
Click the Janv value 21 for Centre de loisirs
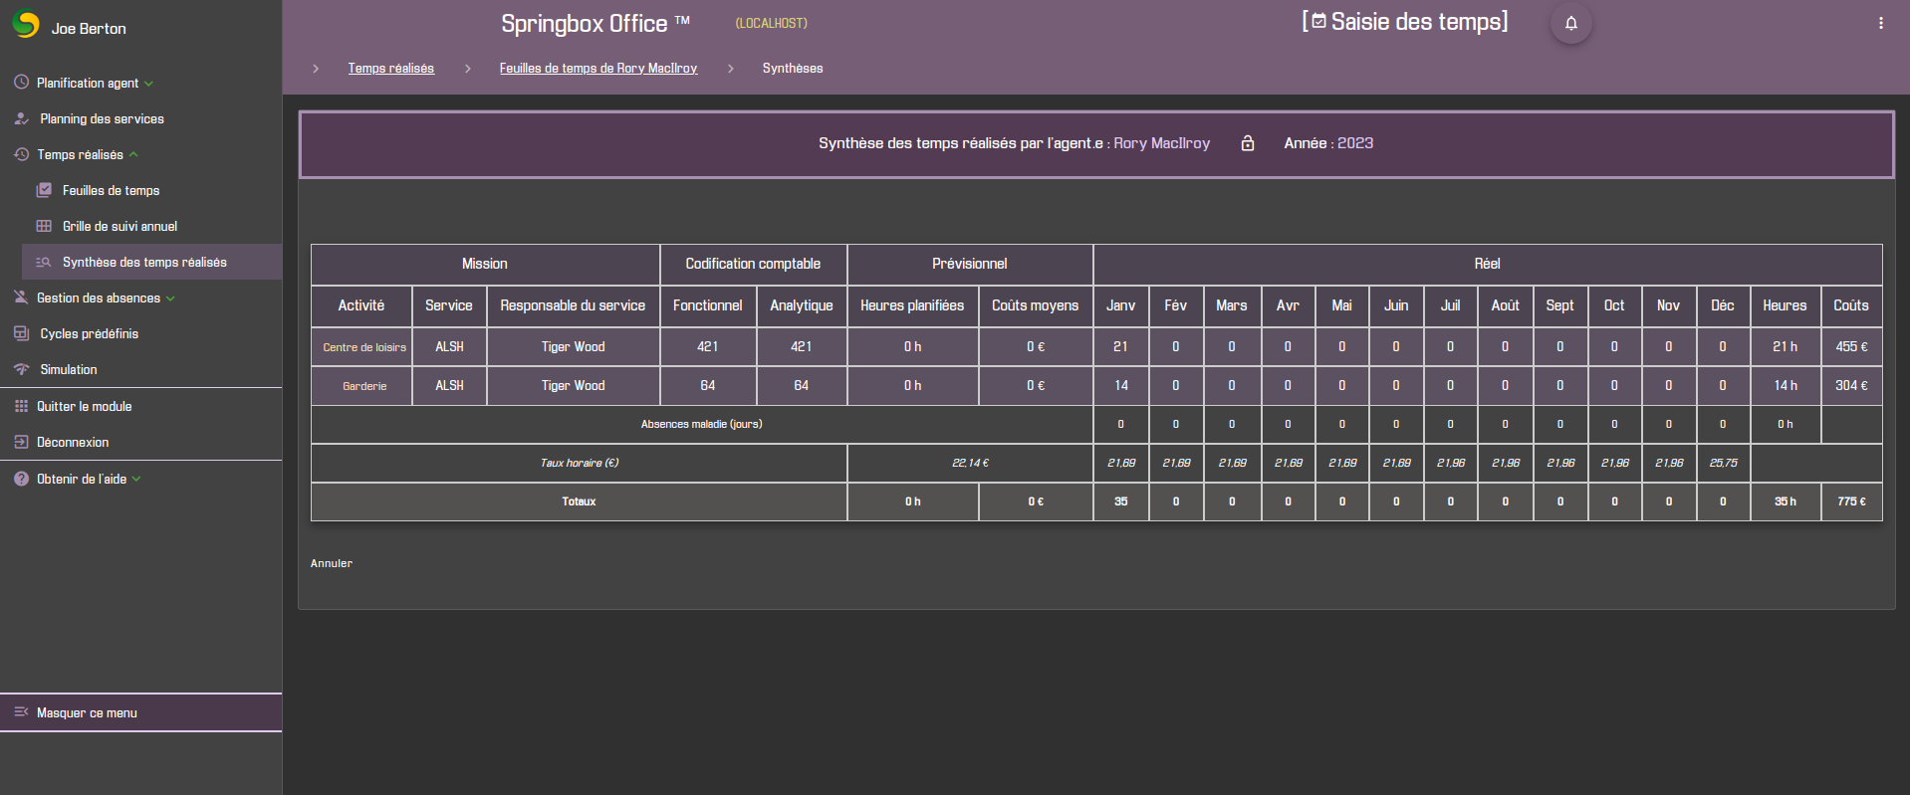pyautogui.click(x=1120, y=347)
